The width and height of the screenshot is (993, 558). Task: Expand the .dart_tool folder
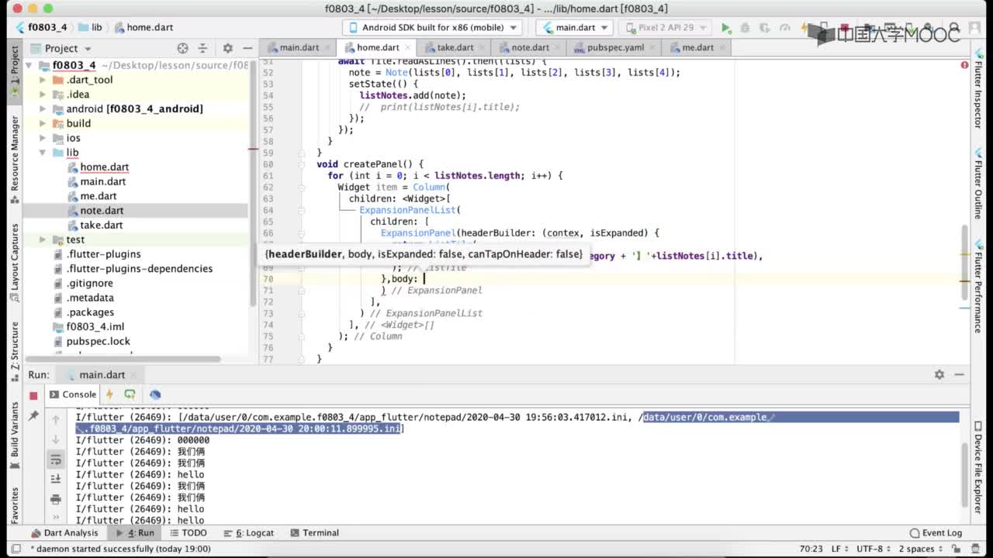(43, 80)
